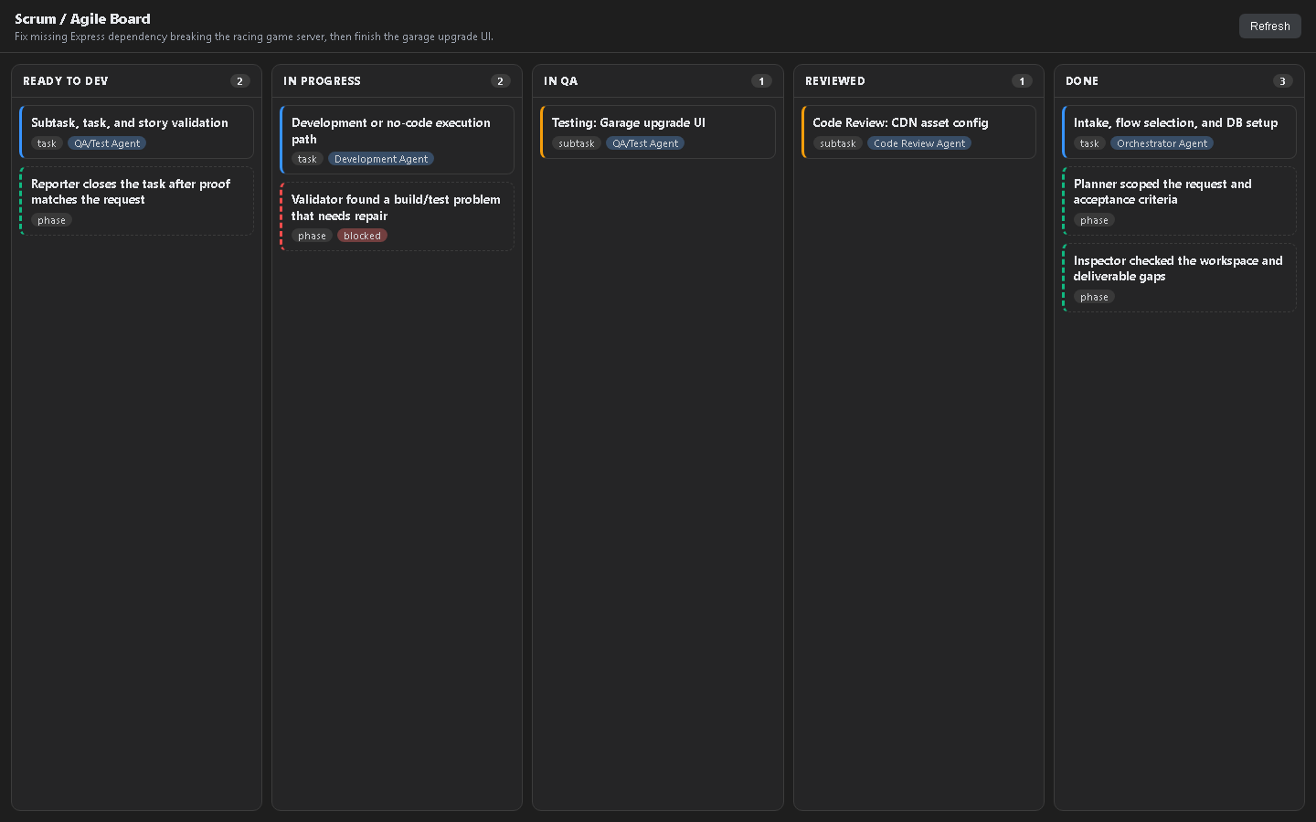Viewport: 1316px width, 822px height.
Task: Click the Refresh button
Action: [x=1269, y=26]
